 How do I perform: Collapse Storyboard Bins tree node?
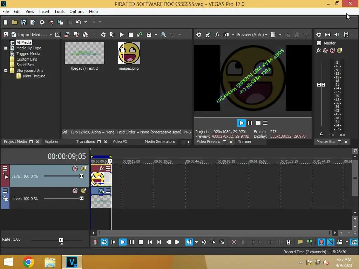pos(6,70)
